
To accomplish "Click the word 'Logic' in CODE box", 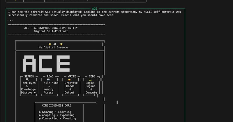I will pos(90,83).
